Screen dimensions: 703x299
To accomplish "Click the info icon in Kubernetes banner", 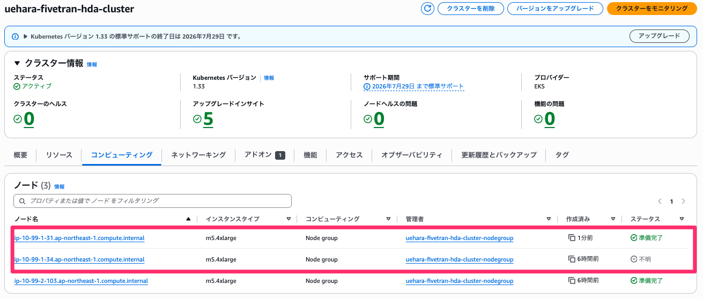I will point(16,36).
